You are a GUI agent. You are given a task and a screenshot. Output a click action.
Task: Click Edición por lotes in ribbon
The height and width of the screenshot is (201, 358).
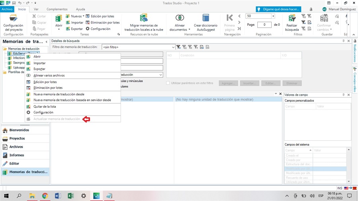click(x=100, y=16)
